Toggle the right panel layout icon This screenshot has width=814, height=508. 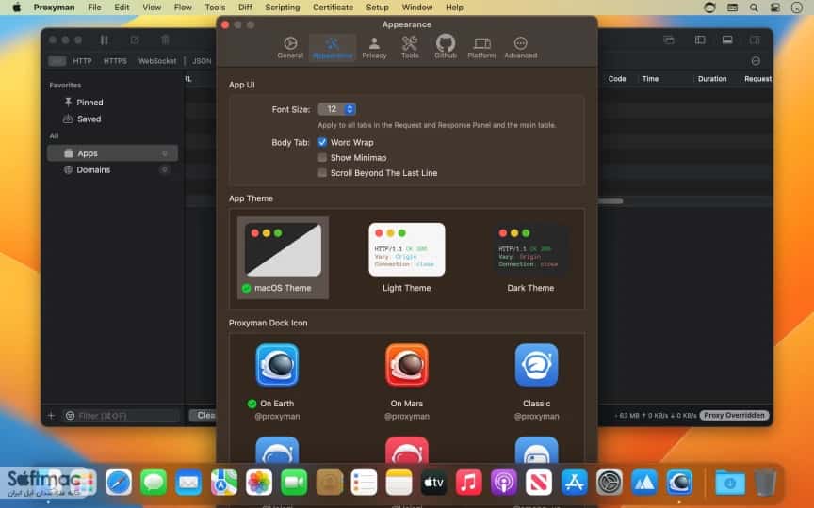(755, 40)
